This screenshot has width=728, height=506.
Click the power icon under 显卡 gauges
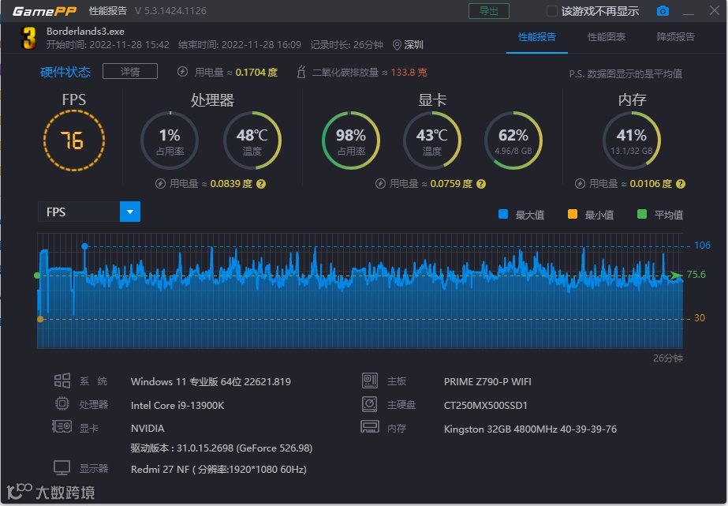click(x=381, y=184)
